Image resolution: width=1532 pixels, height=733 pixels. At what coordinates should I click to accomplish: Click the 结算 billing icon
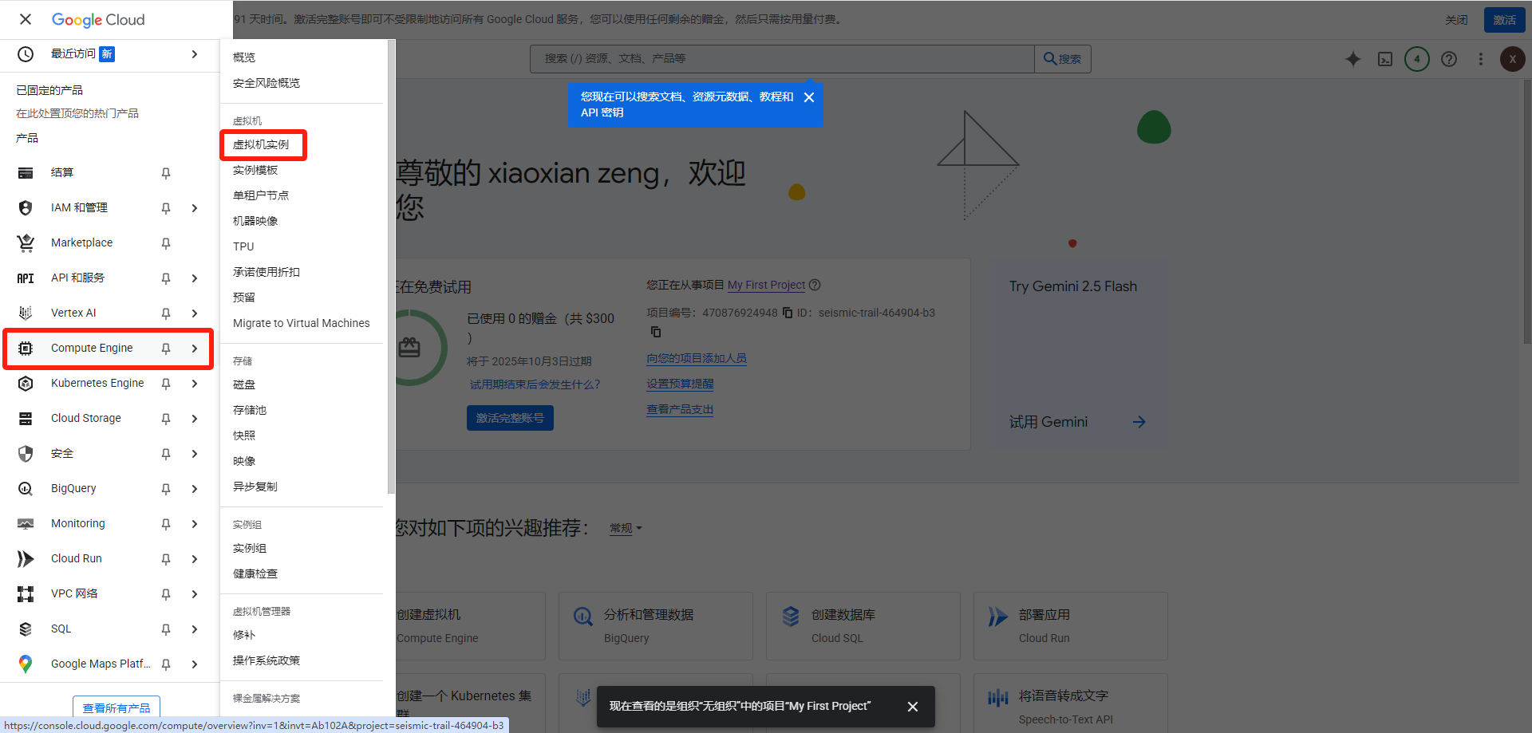pyautogui.click(x=26, y=173)
